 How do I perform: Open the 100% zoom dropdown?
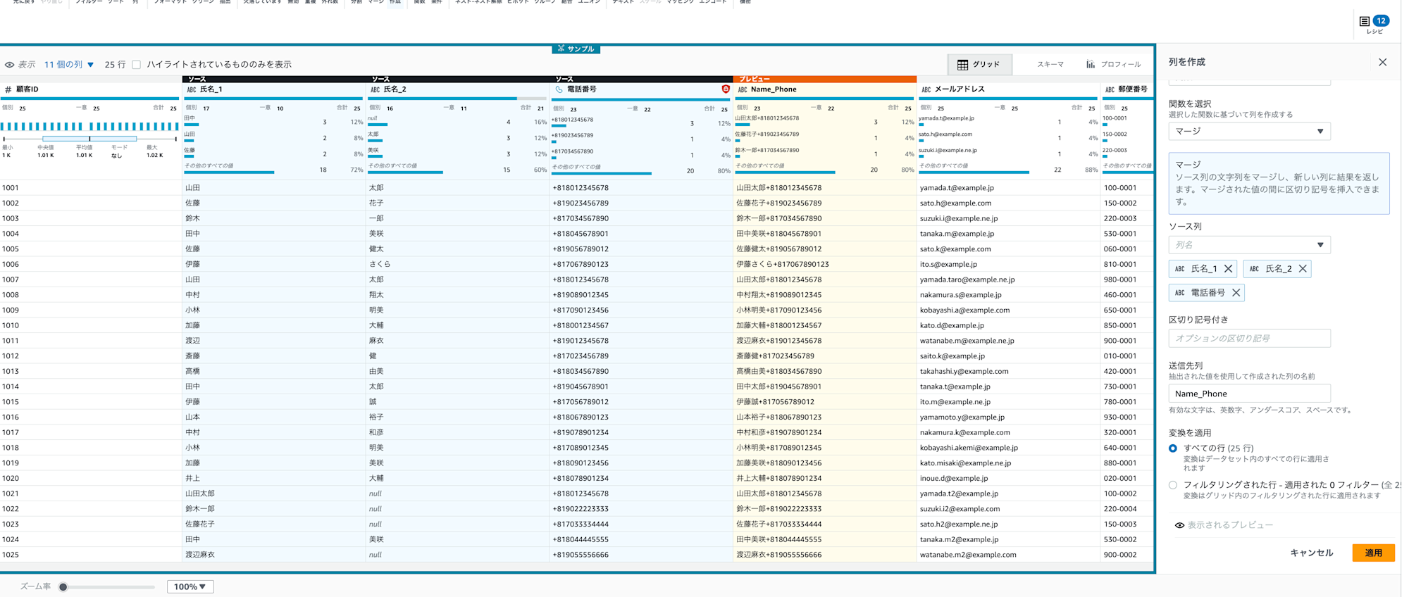click(x=190, y=586)
